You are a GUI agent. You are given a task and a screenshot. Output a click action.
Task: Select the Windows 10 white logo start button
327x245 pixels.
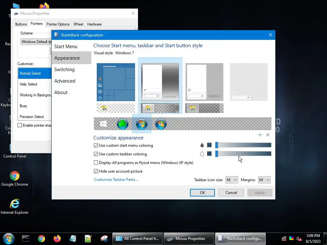[x=103, y=124]
